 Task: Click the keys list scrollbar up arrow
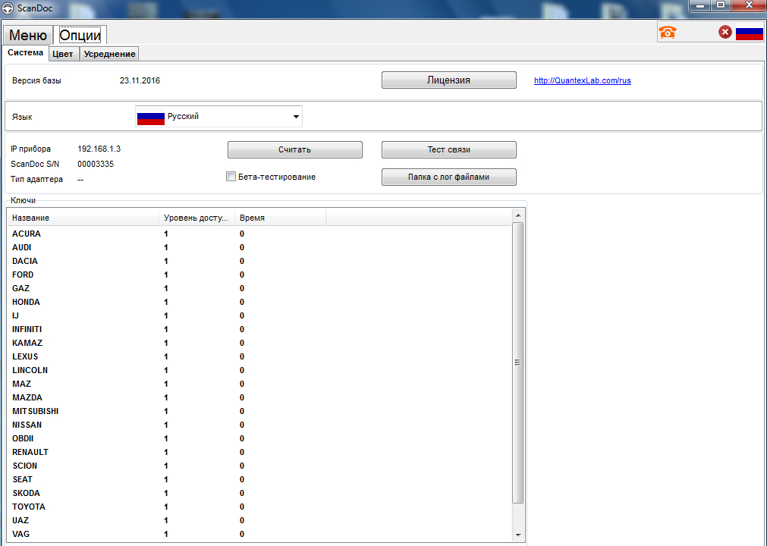(518, 215)
